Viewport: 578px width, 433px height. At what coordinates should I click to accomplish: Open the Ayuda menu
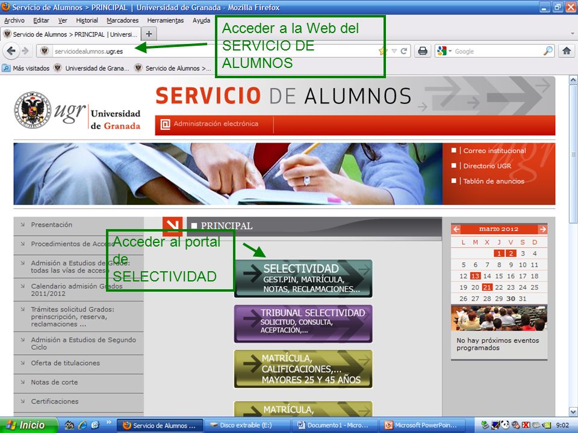201,20
